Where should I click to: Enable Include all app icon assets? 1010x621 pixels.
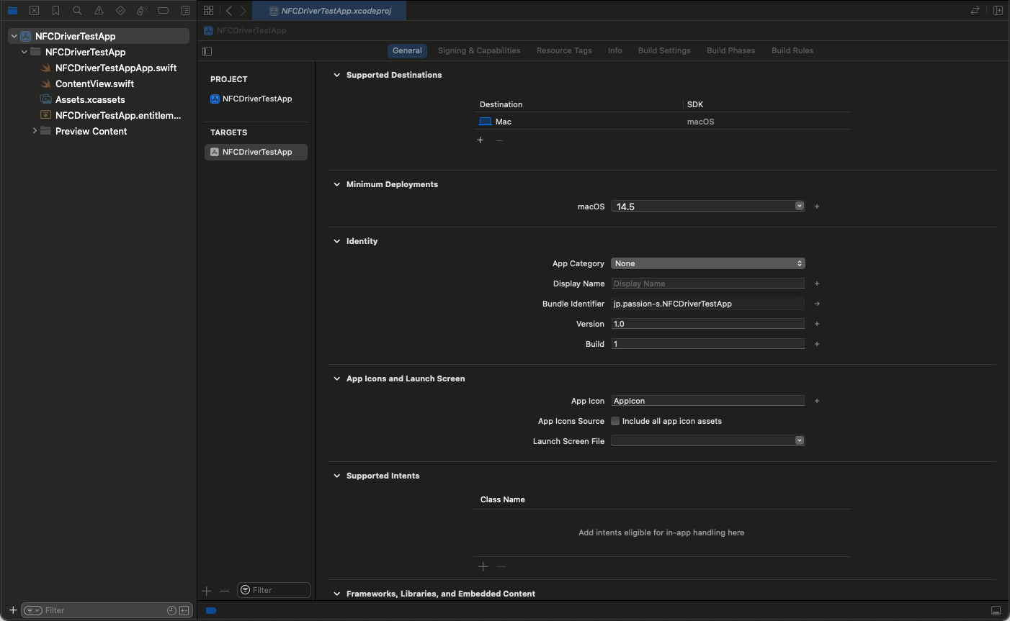(x=615, y=422)
